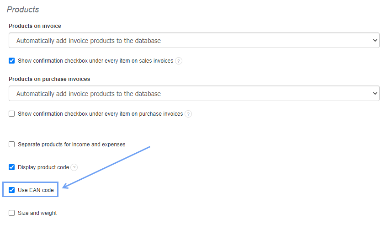Check the Size and weight checkbox
Image resolution: width=387 pixels, height=225 pixels.
point(12,213)
